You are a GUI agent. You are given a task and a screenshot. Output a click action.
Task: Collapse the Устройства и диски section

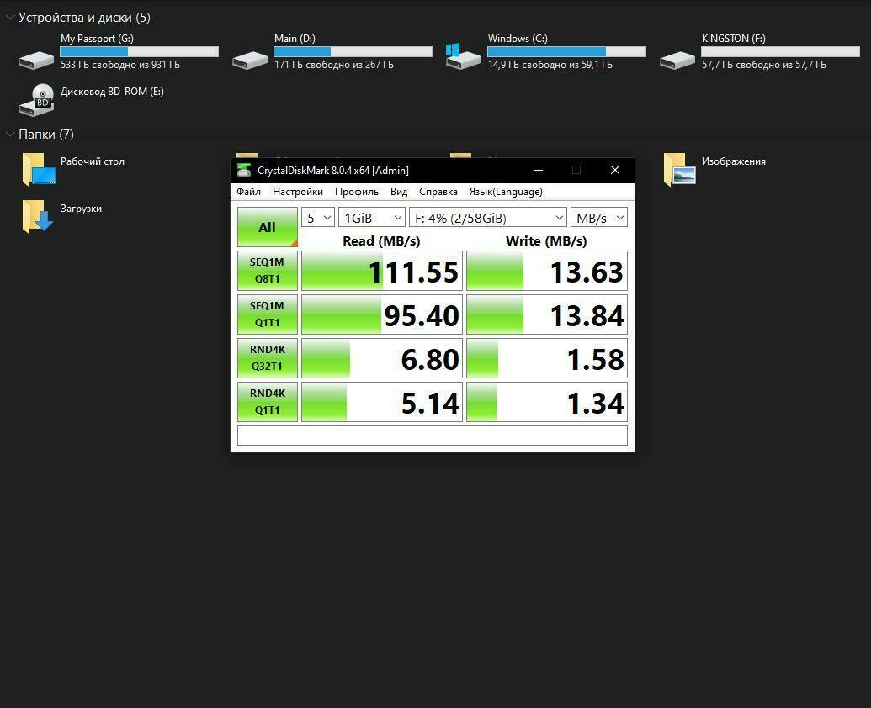10,18
